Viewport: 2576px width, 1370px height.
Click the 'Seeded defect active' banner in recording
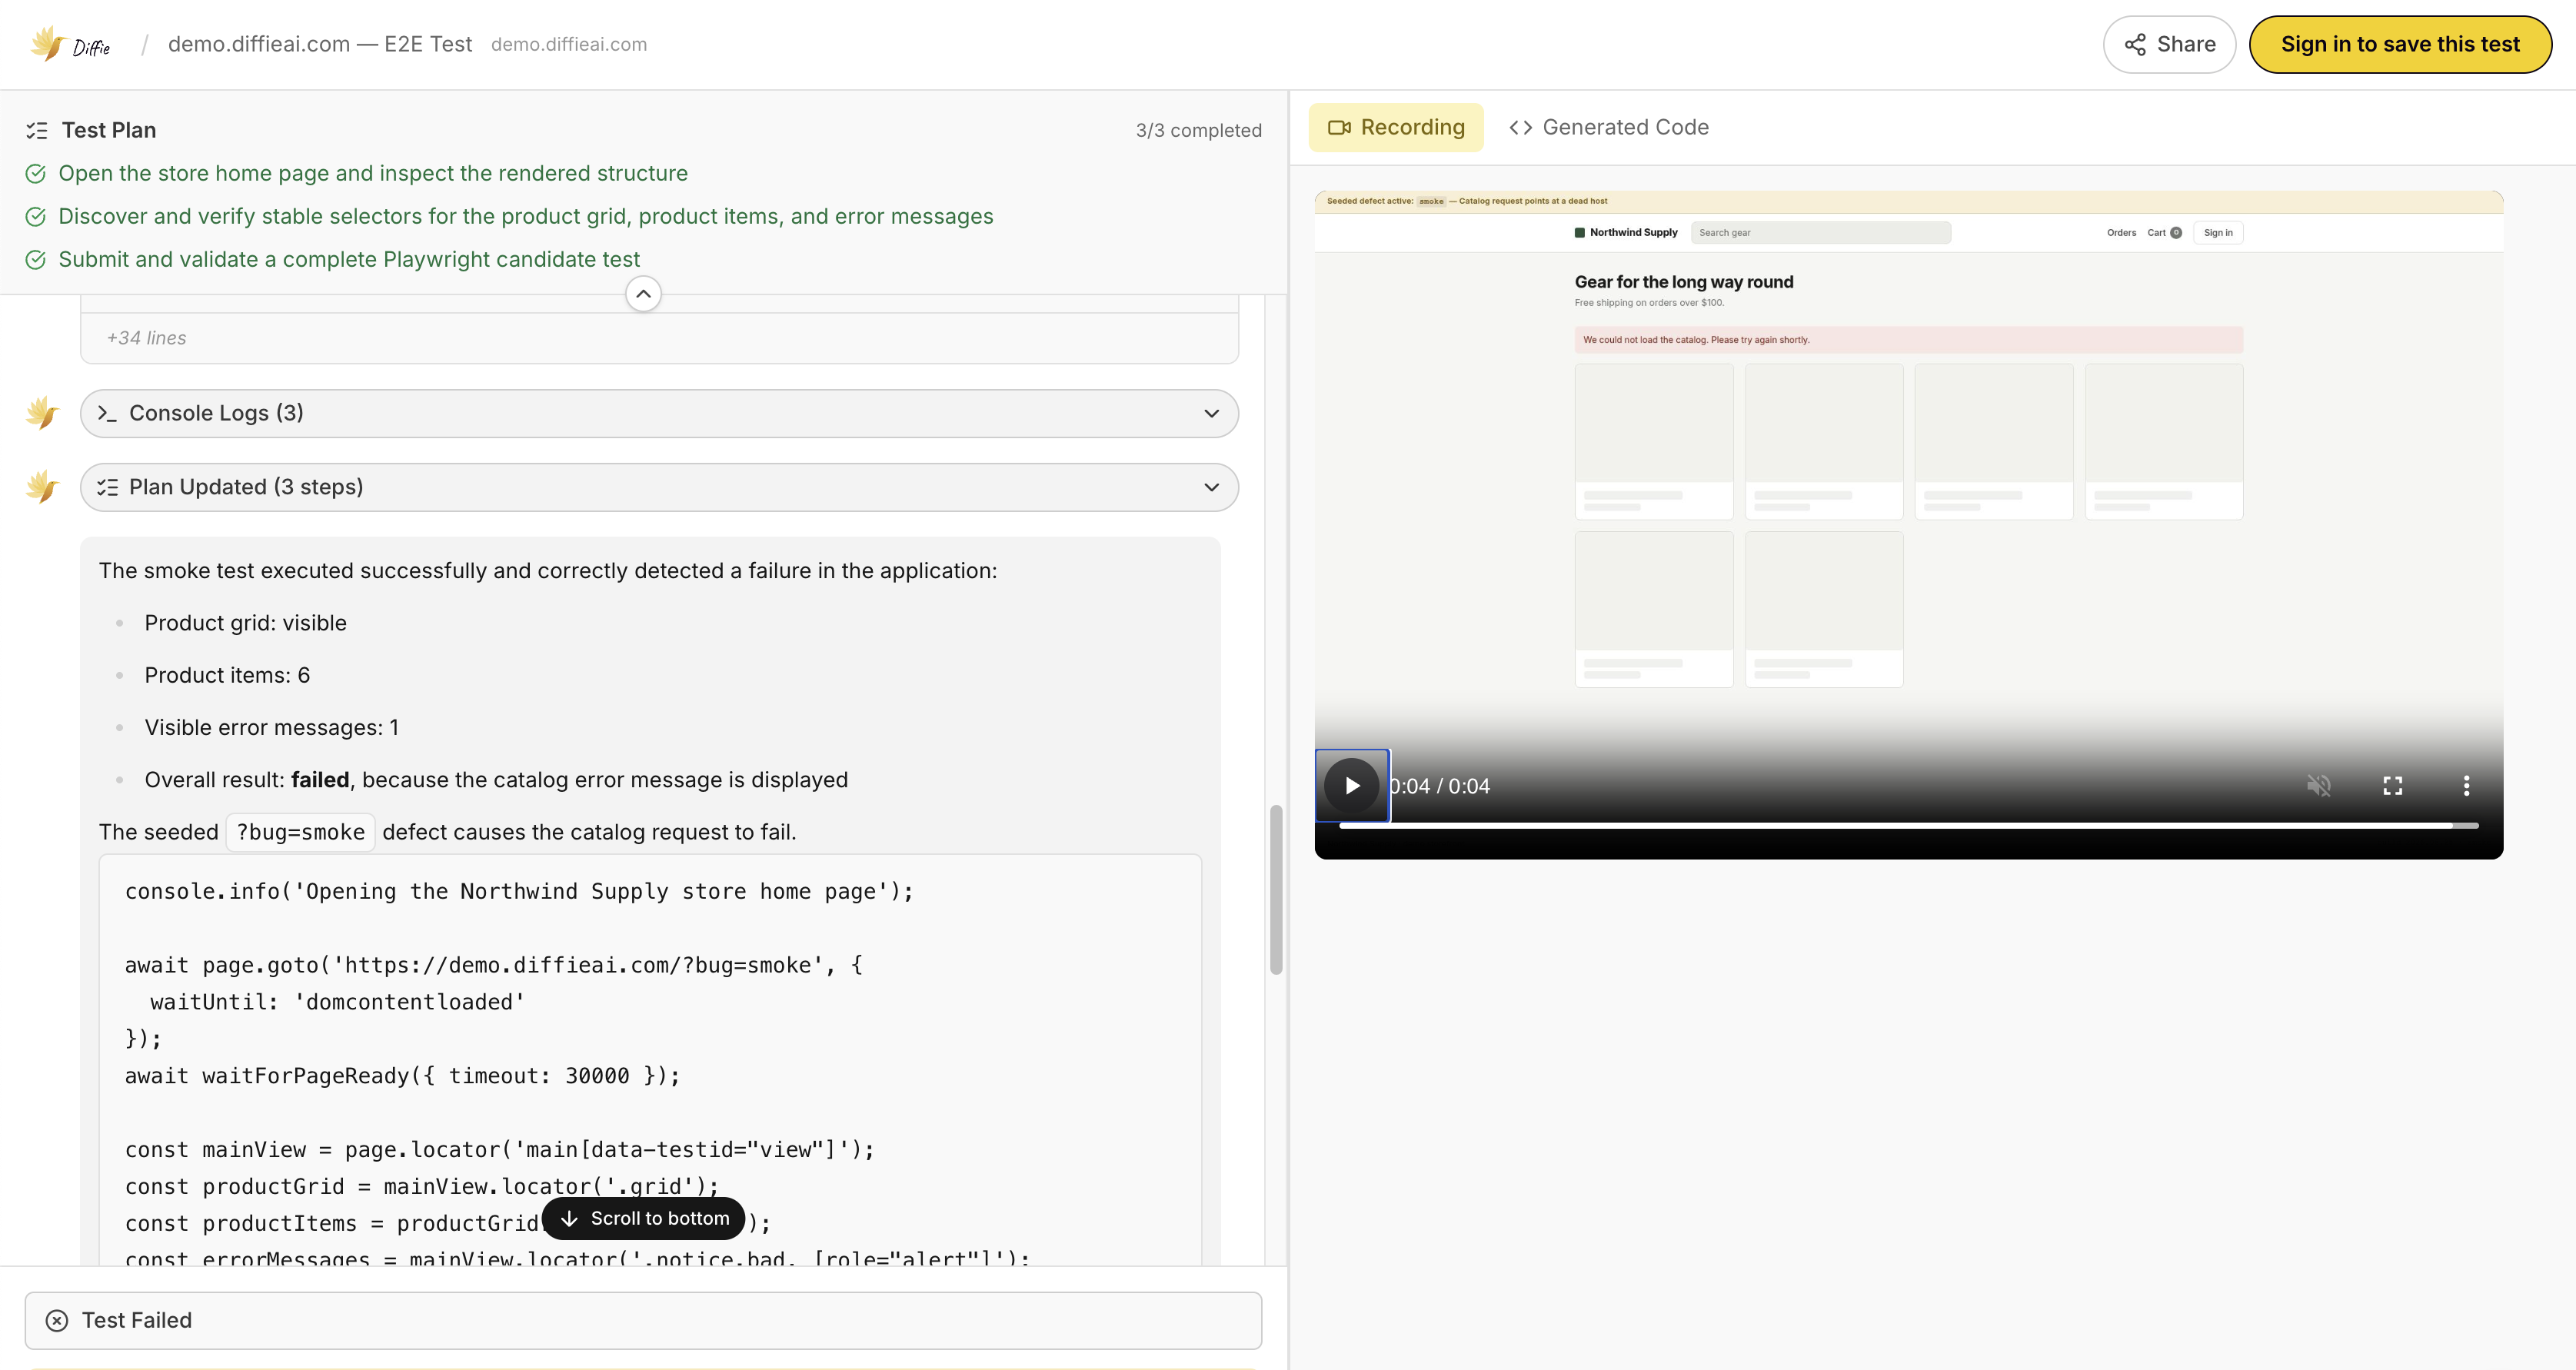coord(1908,201)
